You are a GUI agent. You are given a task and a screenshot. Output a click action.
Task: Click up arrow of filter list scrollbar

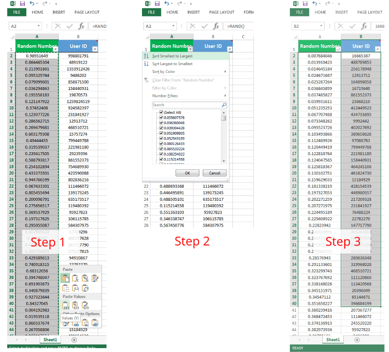point(224,113)
